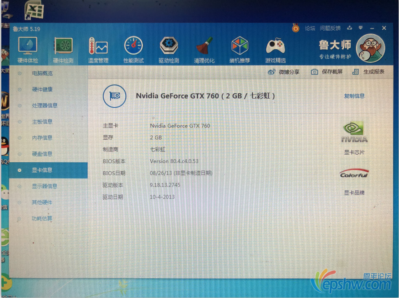Open 装机推荐 cube icon
399x298 pixels.
pyautogui.click(x=240, y=50)
